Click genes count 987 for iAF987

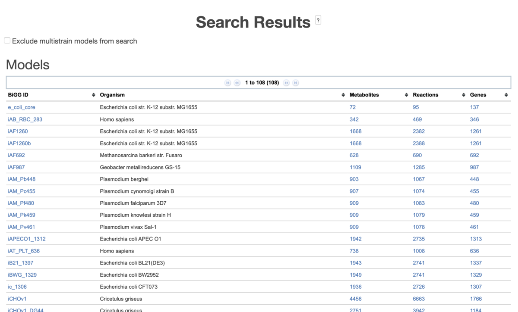[x=474, y=167]
